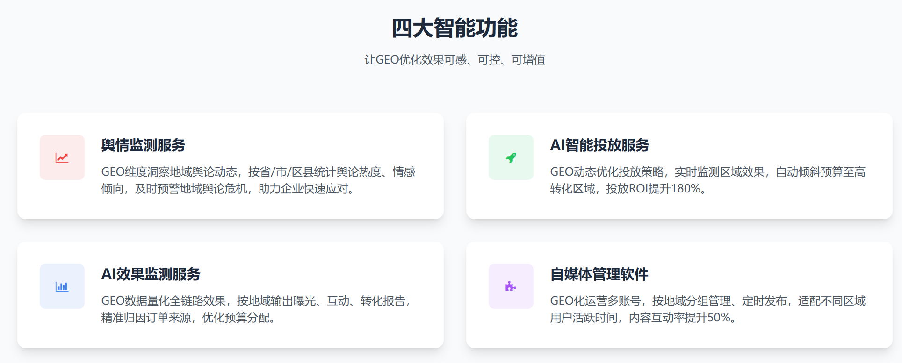
Task: Open the 舆情监测服务 title
Action: pos(143,145)
